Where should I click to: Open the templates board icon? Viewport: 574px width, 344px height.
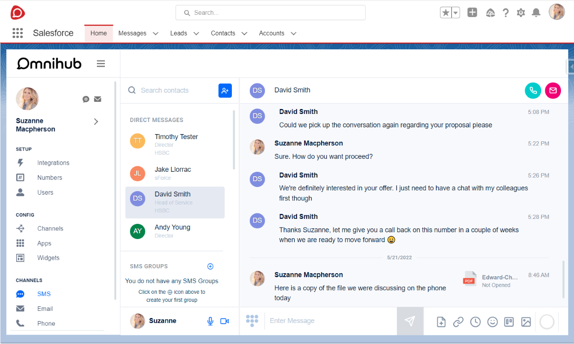tap(509, 322)
